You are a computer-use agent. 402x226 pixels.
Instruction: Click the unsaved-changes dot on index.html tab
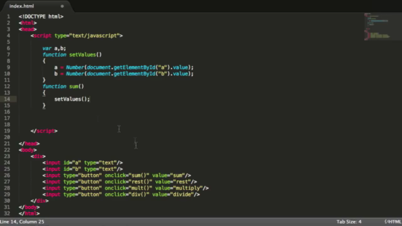point(62,6)
